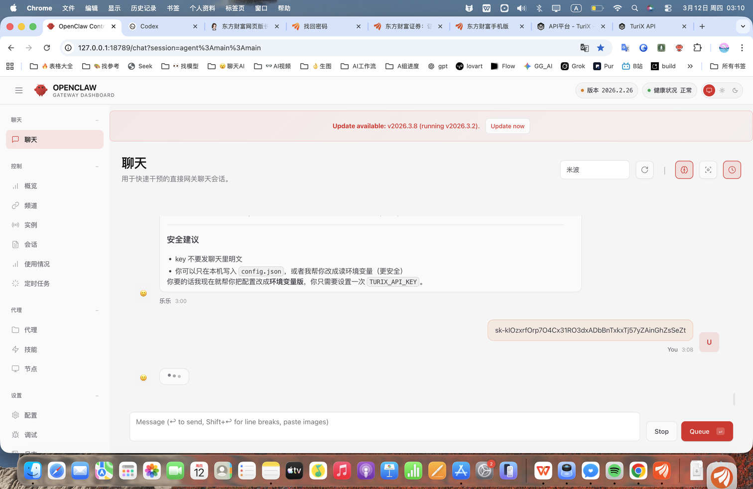Switch to dark theme moon icon
The width and height of the screenshot is (753, 489).
point(735,91)
